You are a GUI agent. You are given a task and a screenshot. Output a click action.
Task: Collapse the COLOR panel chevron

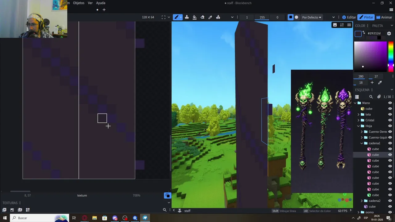392,26
